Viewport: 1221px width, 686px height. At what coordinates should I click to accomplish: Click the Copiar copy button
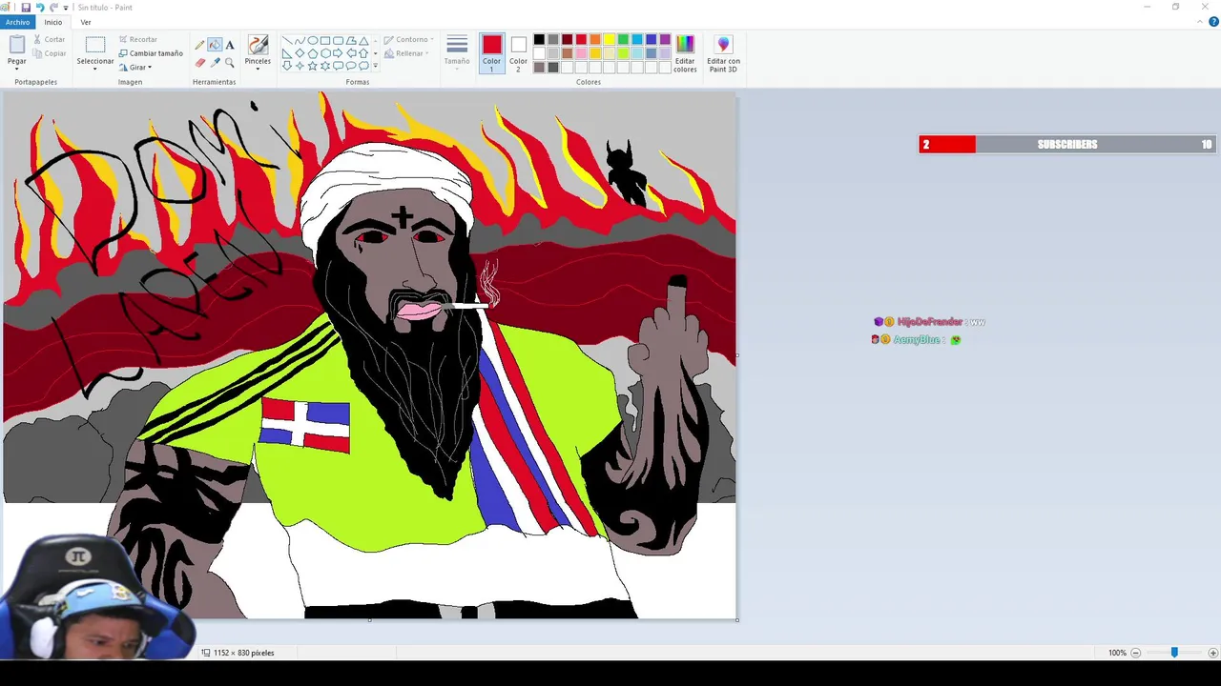pos(50,53)
